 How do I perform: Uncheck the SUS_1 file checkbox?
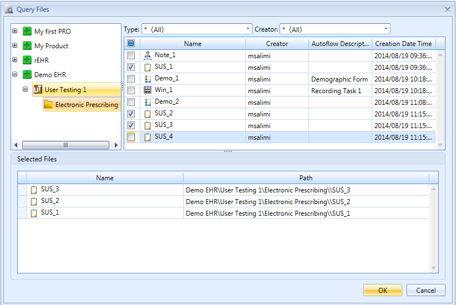[x=131, y=67]
